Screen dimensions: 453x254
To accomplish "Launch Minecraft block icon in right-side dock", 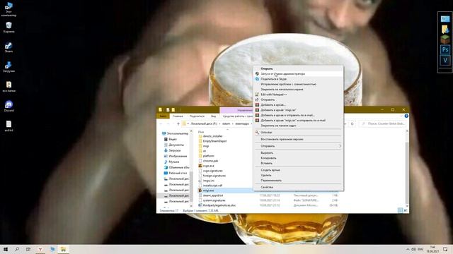I will pos(445,40).
